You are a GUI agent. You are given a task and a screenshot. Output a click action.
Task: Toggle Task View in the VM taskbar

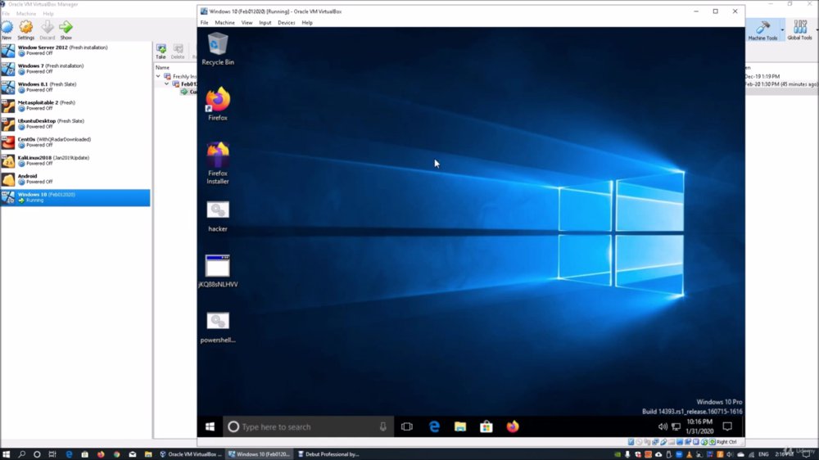click(x=407, y=426)
